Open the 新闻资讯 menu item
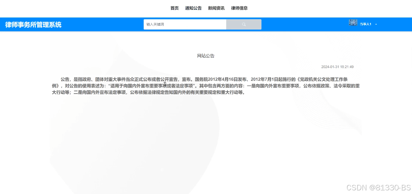 click(216, 8)
